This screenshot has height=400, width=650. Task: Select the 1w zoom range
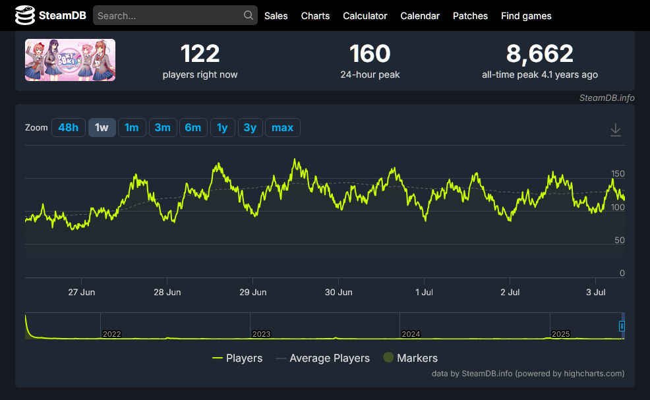point(102,128)
